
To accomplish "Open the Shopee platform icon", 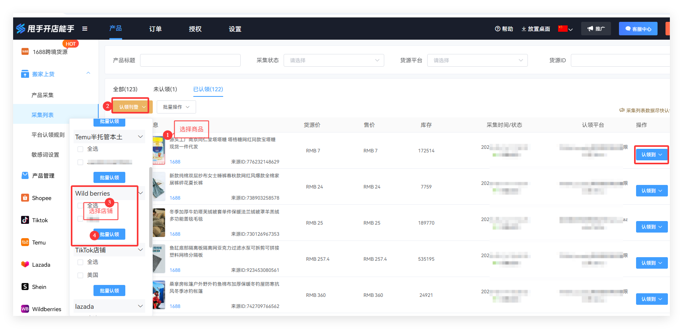I will [x=25, y=198].
